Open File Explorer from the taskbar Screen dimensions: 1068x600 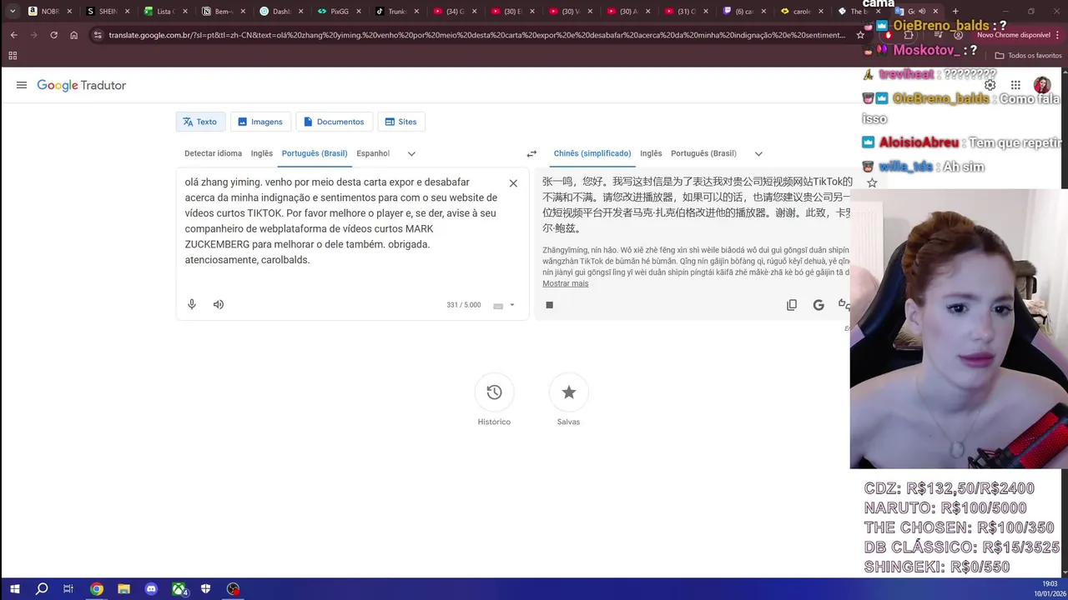(123, 589)
